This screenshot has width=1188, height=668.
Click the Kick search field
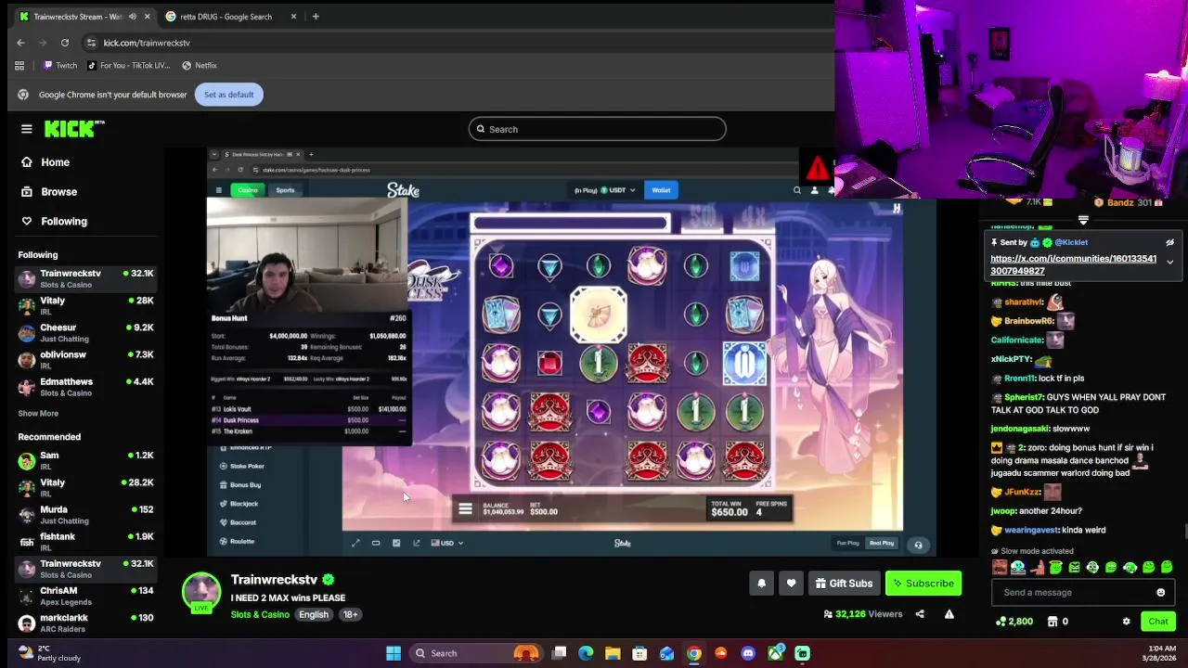tap(597, 129)
